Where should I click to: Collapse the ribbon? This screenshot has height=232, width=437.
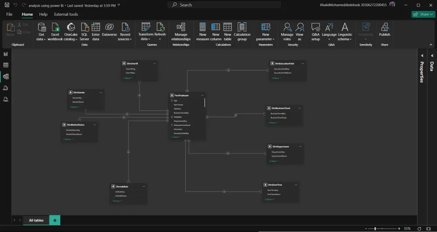[x=431, y=45]
